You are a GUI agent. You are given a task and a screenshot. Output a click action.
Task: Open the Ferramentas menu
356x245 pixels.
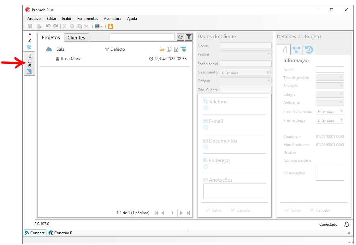(88, 19)
